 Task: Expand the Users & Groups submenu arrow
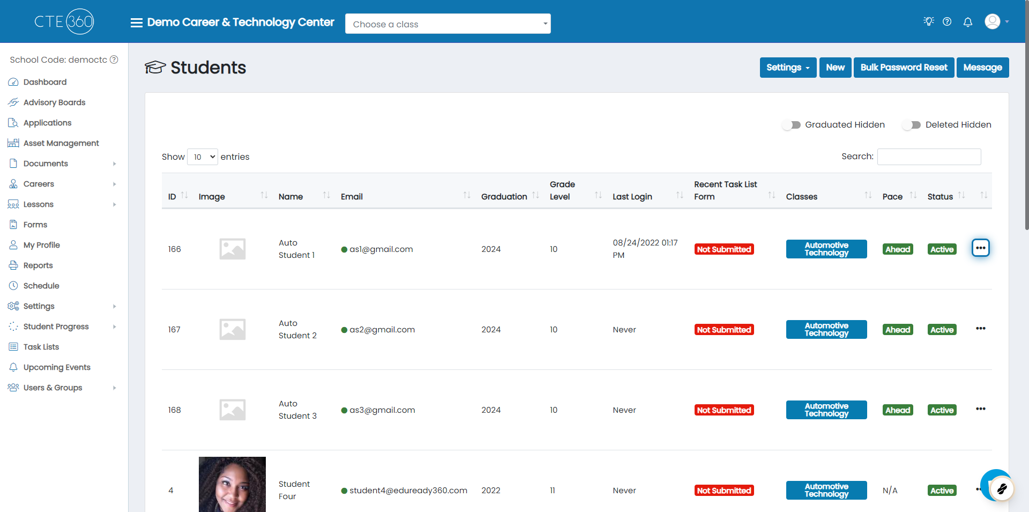pyautogui.click(x=115, y=388)
